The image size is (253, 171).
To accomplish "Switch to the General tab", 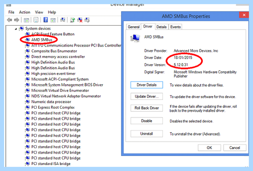I will tap(134, 27).
